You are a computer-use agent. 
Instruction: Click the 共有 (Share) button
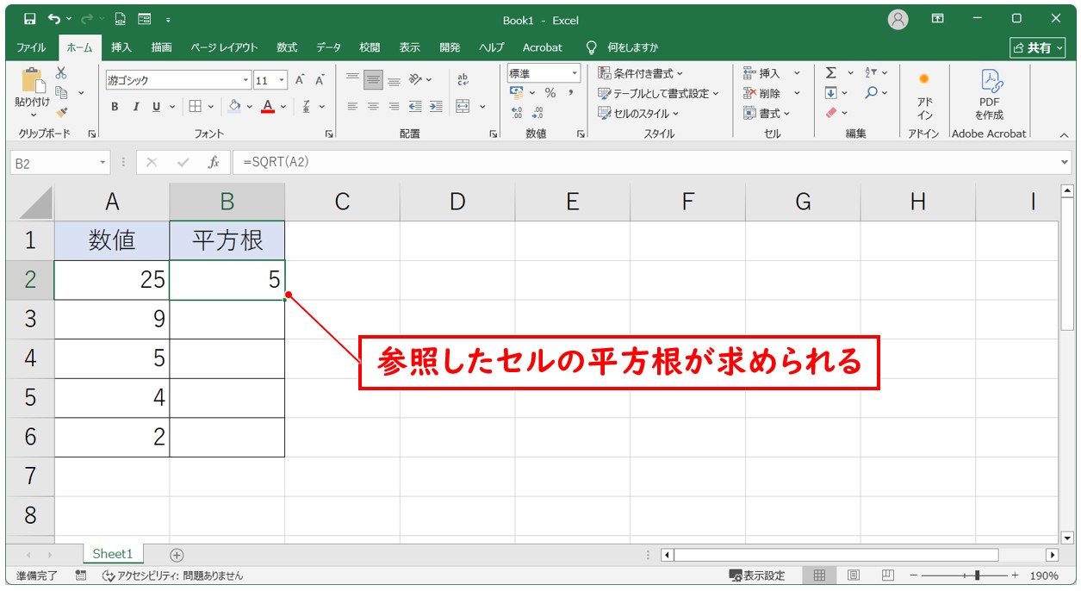coord(1038,47)
